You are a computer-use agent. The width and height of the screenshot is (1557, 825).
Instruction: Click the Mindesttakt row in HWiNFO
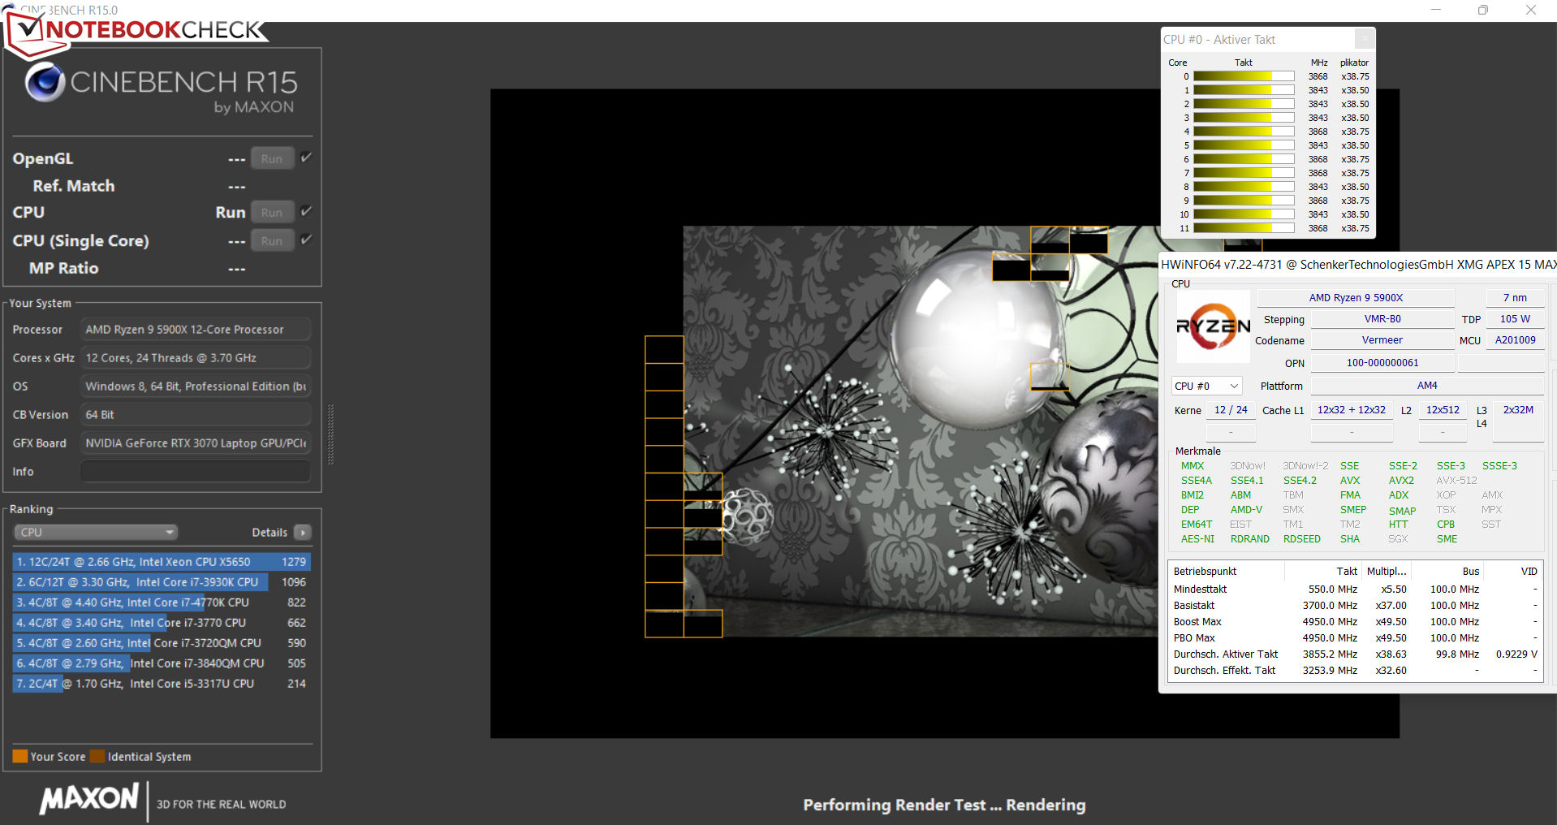(1355, 590)
